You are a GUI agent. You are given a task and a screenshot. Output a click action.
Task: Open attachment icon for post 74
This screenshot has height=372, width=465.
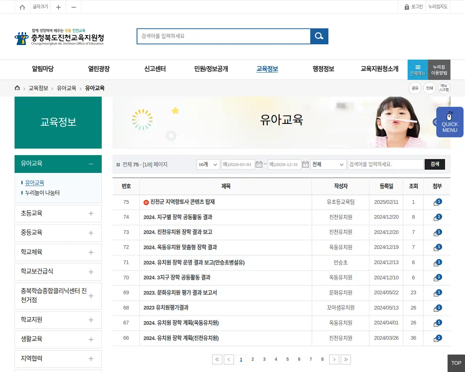pyautogui.click(x=437, y=218)
